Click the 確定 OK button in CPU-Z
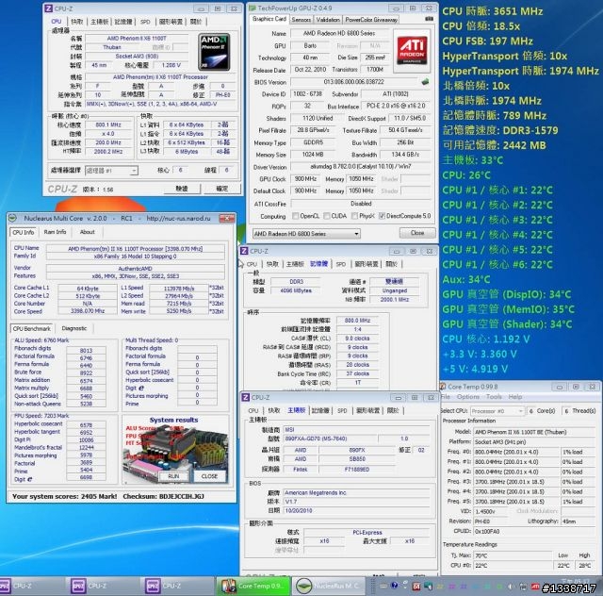 tap(222, 189)
